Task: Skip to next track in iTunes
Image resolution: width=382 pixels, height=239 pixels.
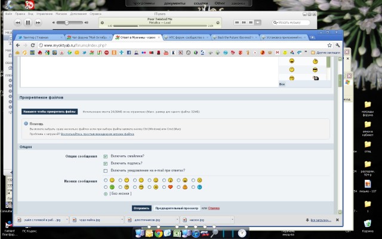Action: pyautogui.click(x=39, y=22)
